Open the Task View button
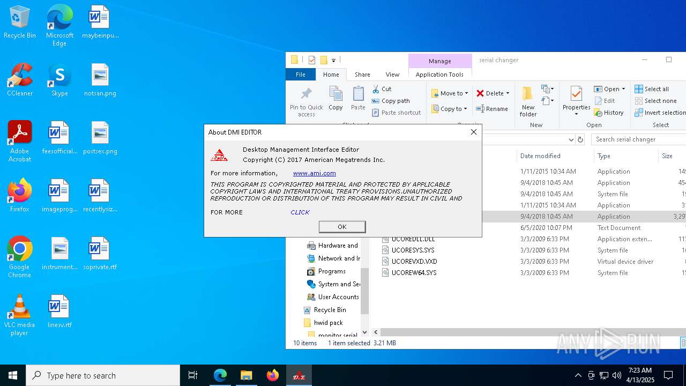This screenshot has width=686, height=386. (193, 375)
